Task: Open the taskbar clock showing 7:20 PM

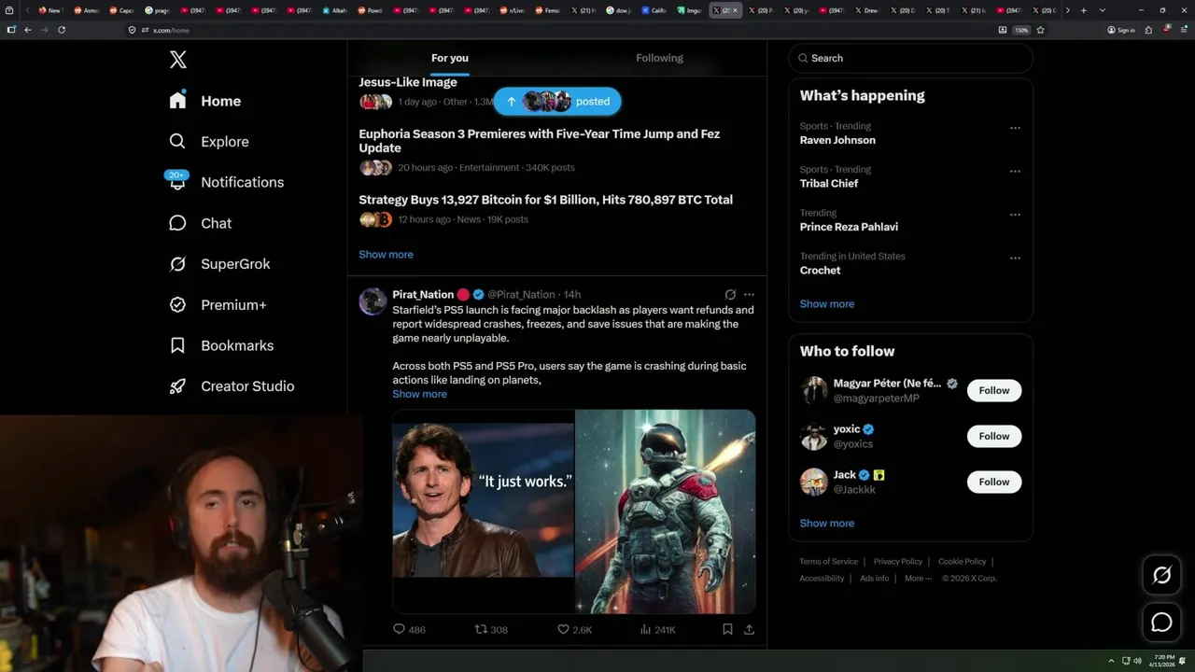Action: point(1163,661)
